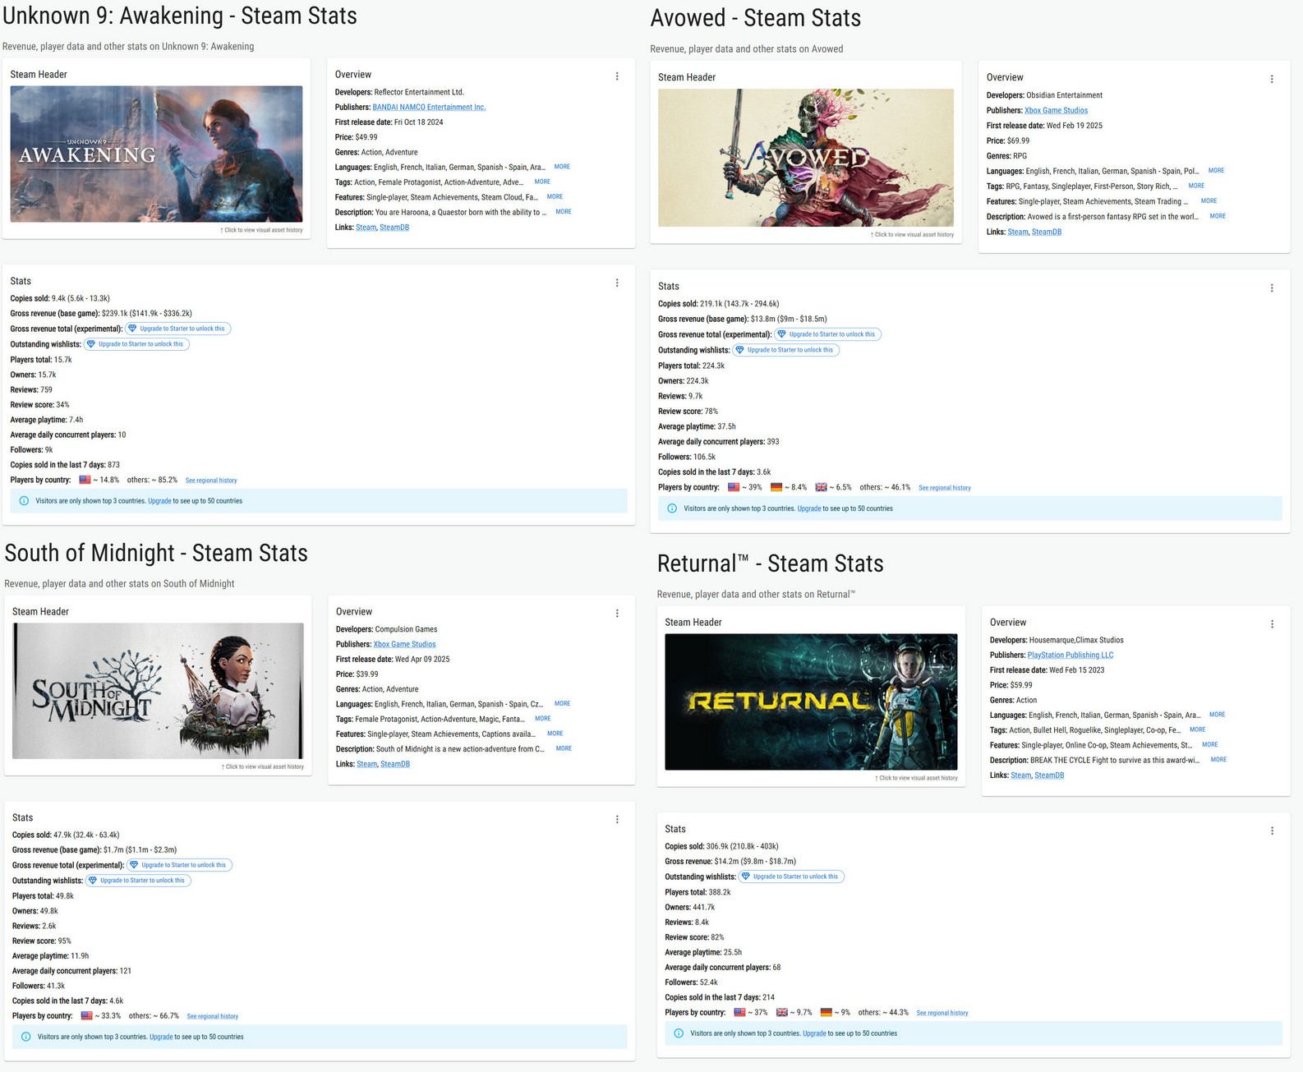The width and height of the screenshot is (1303, 1072).
Task: Unlock South of Midnight outstanding wishlists
Action: (139, 881)
